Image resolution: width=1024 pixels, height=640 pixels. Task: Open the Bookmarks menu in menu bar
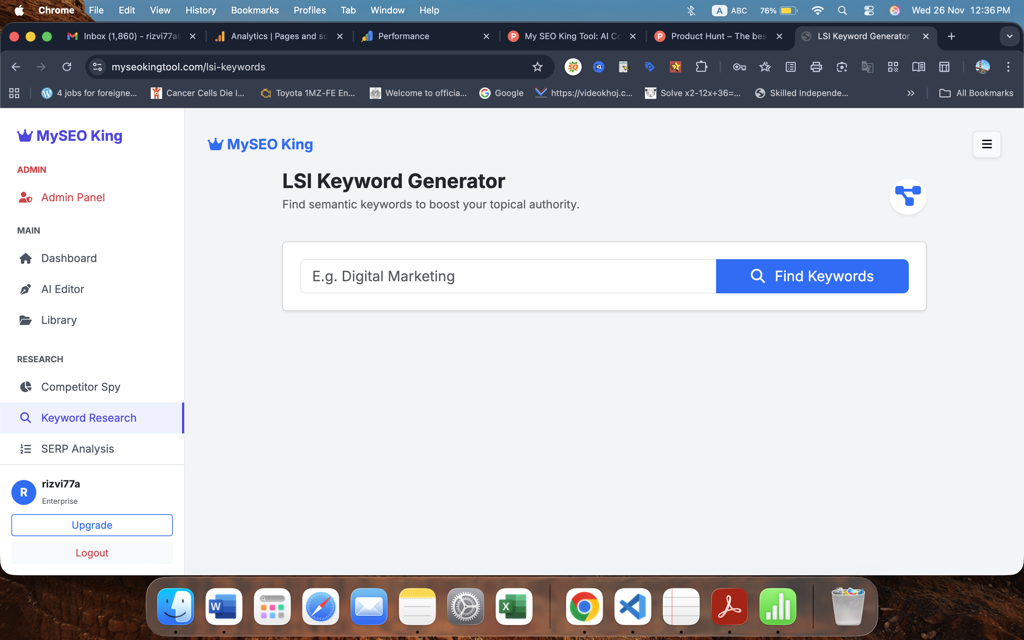(x=255, y=10)
